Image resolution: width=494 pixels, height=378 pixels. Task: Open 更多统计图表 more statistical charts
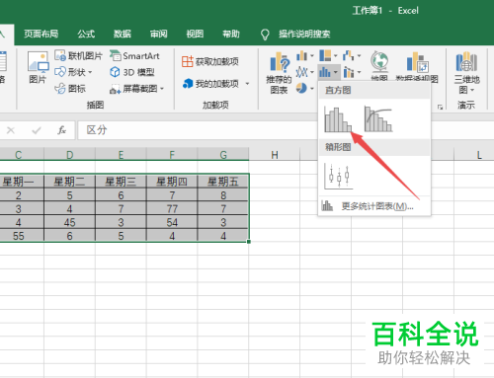pyautogui.click(x=373, y=206)
